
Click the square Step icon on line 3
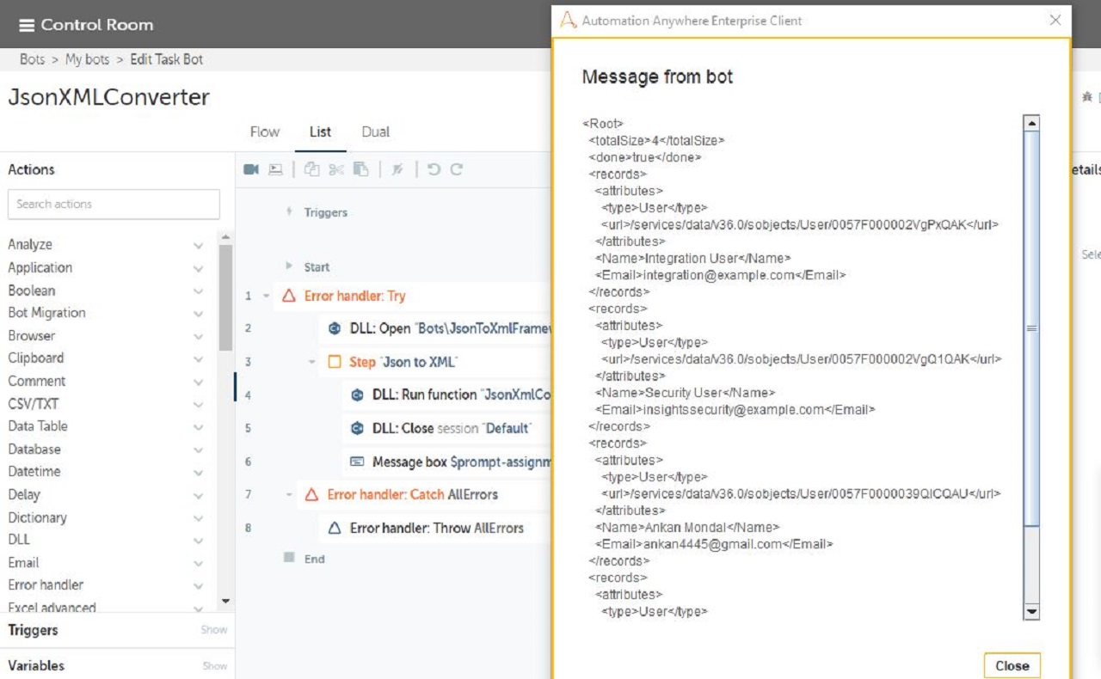(335, 362)
